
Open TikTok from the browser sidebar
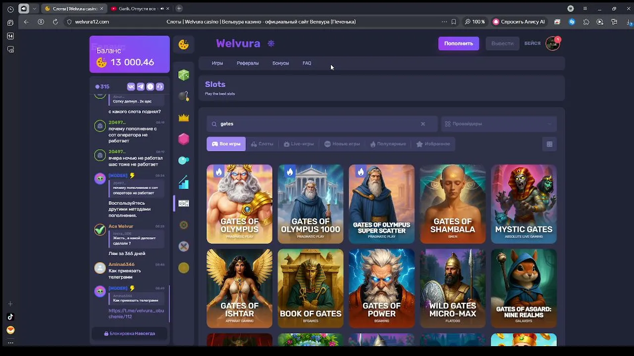coord(10,317)
